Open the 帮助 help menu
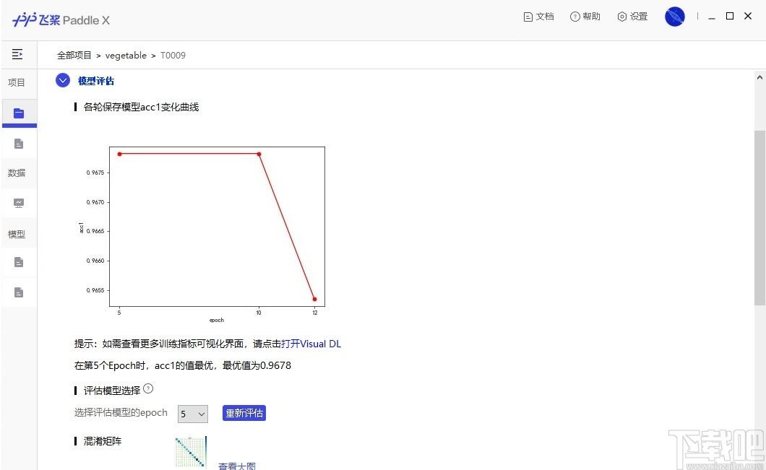The height and width of the screenshot is (470, 766). point(585,17)
